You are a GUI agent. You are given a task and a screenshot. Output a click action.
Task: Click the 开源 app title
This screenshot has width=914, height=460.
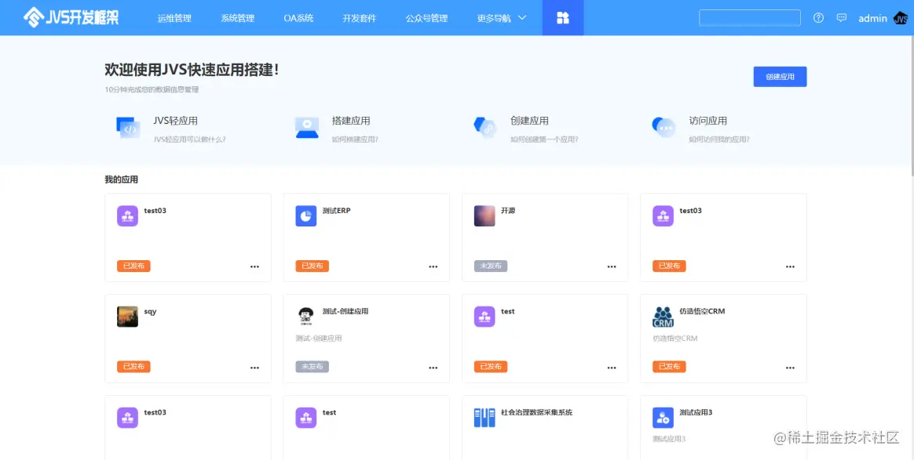508,211
